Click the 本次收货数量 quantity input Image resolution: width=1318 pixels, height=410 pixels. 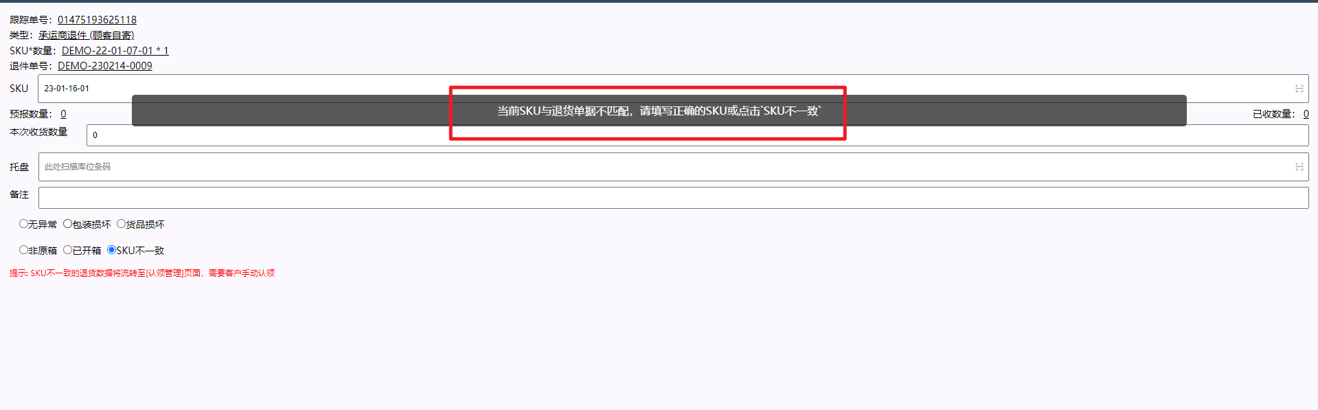pos(697,135)
